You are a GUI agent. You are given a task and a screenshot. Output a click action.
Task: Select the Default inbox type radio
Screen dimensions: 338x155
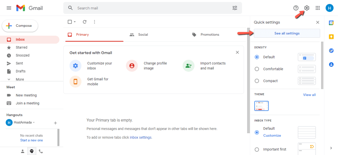pos(257,132)
